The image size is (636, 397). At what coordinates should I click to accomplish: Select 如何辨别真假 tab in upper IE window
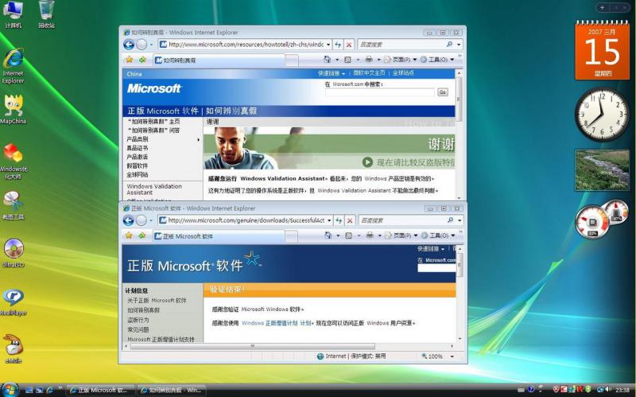click(219, 60)
